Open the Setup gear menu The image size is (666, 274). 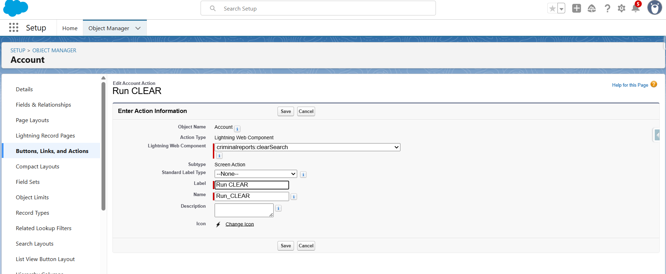tap(621, 8)
